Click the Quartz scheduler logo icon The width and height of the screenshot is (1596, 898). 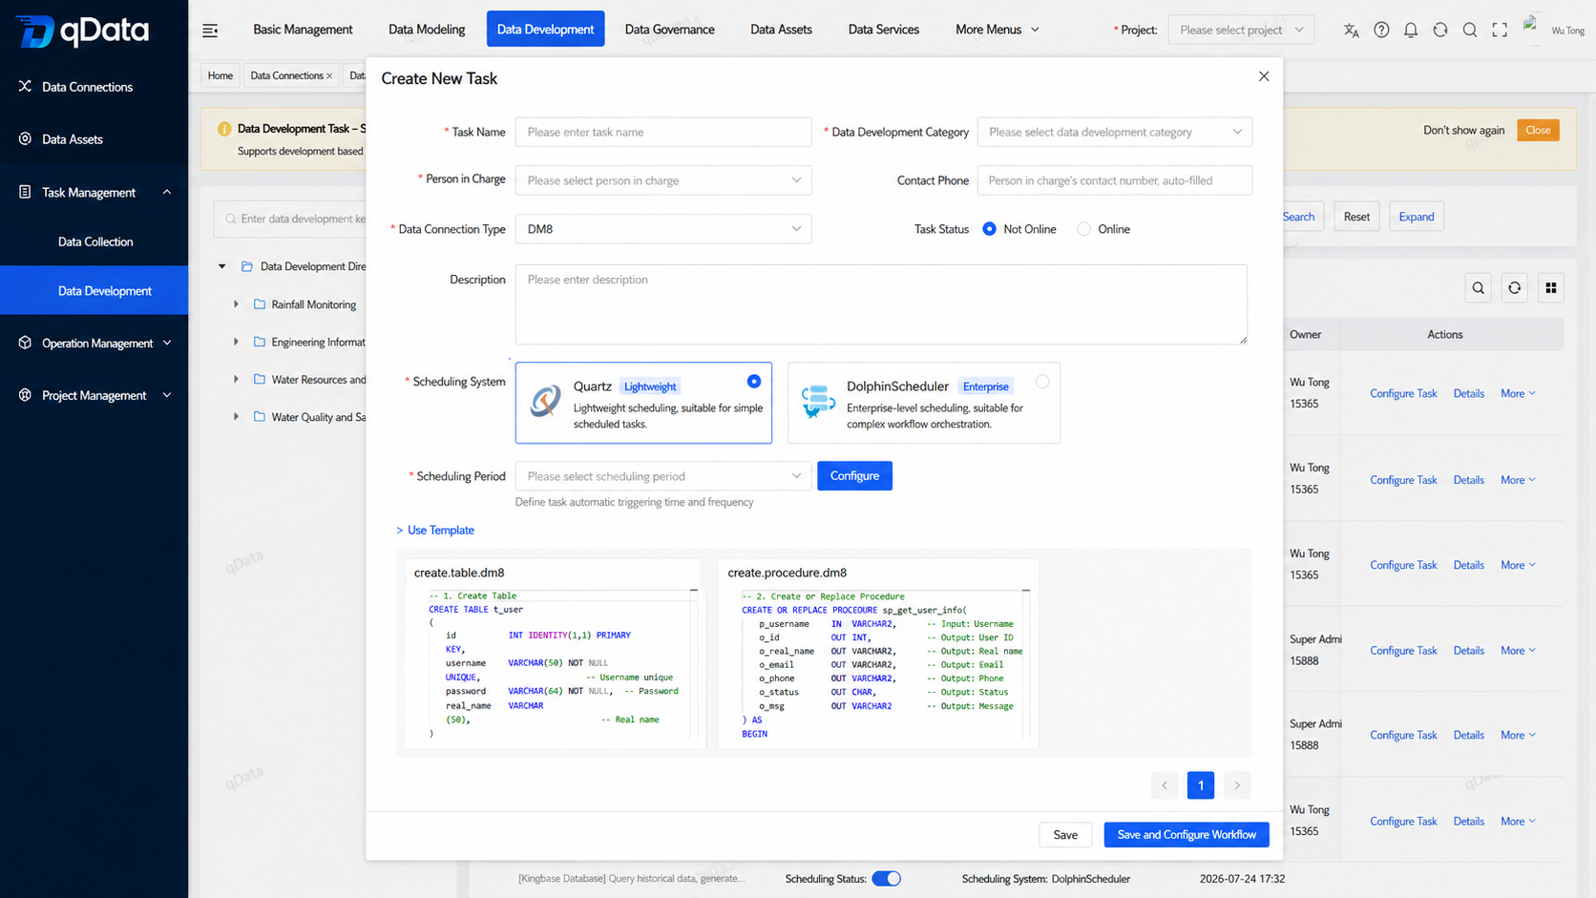pos(546,401)
